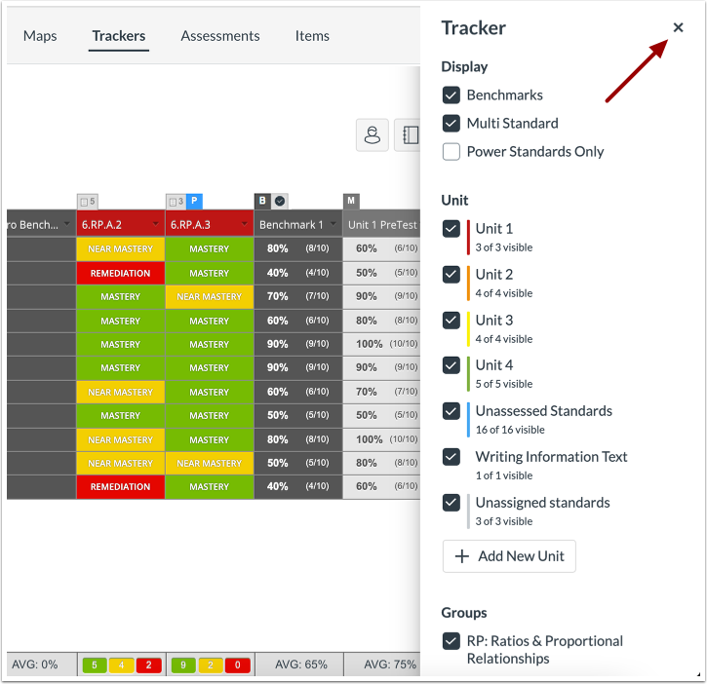
Task: Click second-row REMEDIATION cell under 6.RP.A.2
Action: tap(120, 273)
